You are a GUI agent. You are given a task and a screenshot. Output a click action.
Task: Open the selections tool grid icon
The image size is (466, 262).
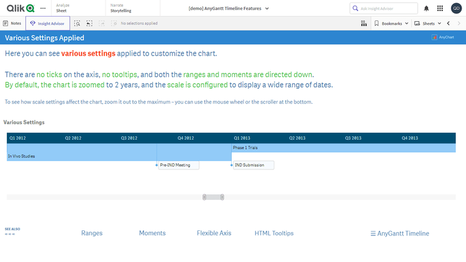click(x=363, y=23)
